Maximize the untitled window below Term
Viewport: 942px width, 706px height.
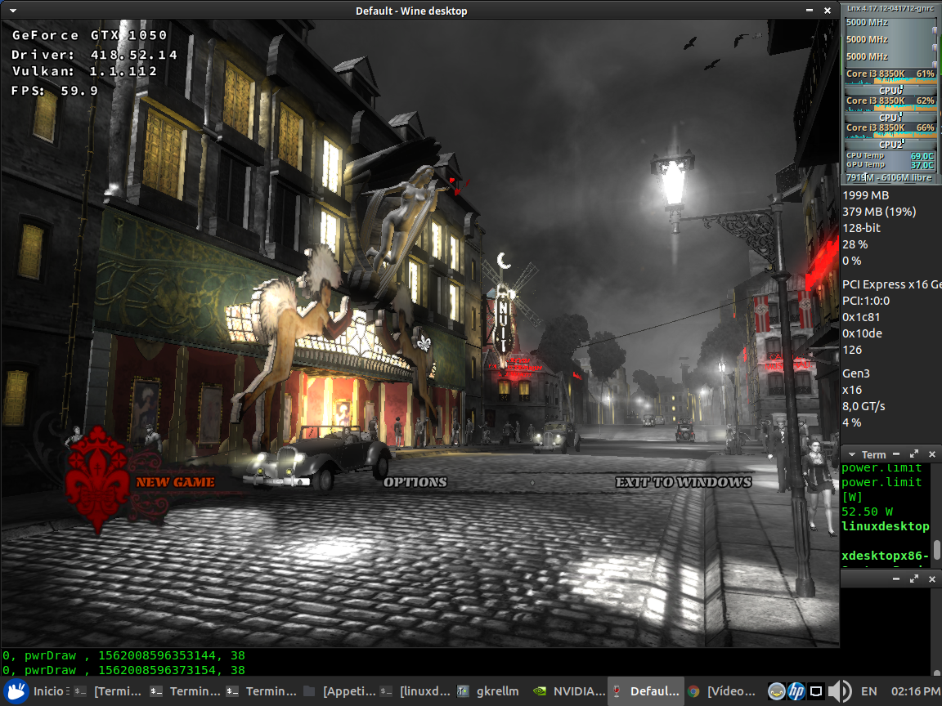(913, 579)
